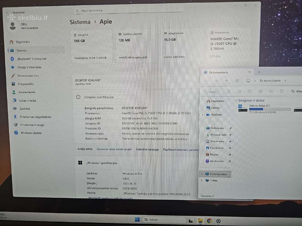Add a new Explorer tab
Viewport: 302px width, 226px height.
coord(259,72)
